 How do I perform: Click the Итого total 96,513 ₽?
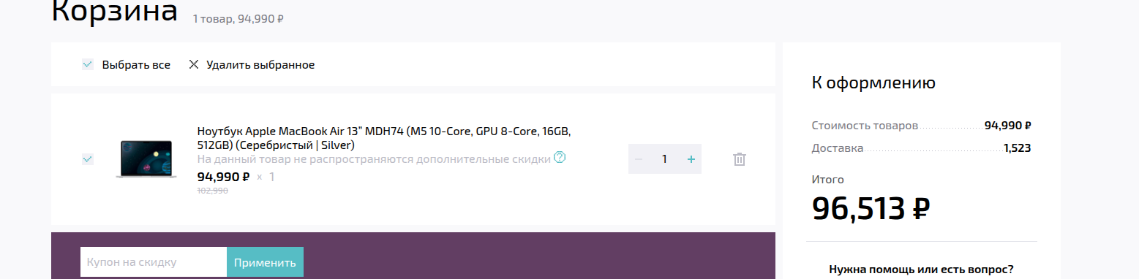tap(871, 210)
